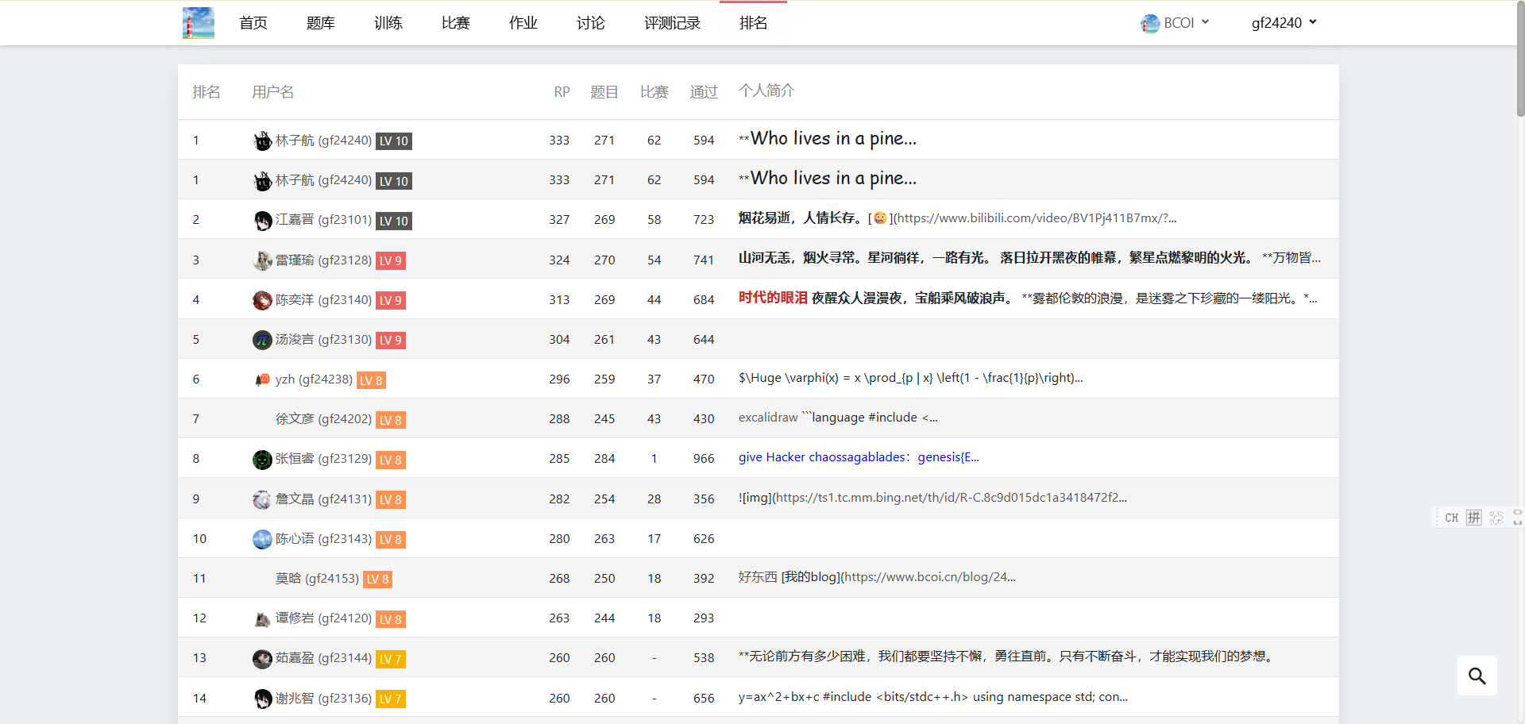Click LV 9 badge of 雷瑾瑜
The width and height of the screenshot is (1525, 724).
point(391,260)
